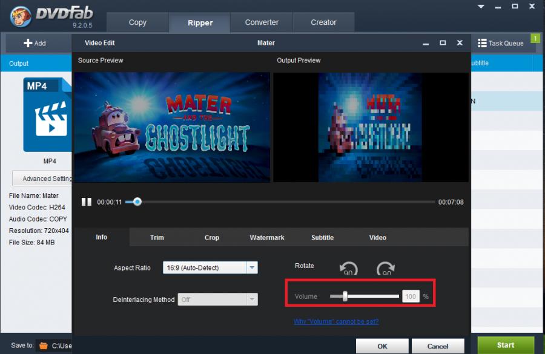Screen dimensions: 545x354
Task: Cancel the Video Edit dialog
Action: pos(438,346)
